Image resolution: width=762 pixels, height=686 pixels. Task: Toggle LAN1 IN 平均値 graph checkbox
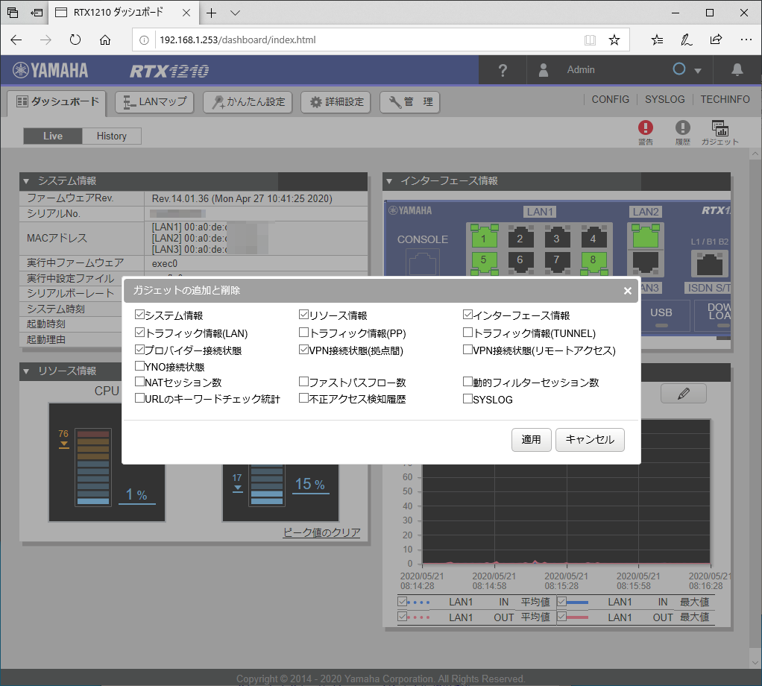[402, 602]
